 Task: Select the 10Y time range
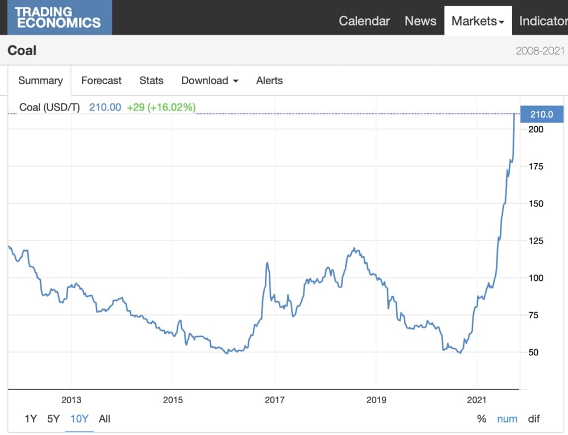(79, 419)
